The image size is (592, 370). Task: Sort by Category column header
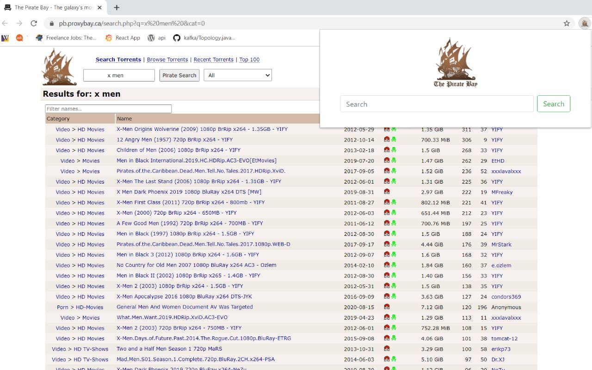point(58,119)
